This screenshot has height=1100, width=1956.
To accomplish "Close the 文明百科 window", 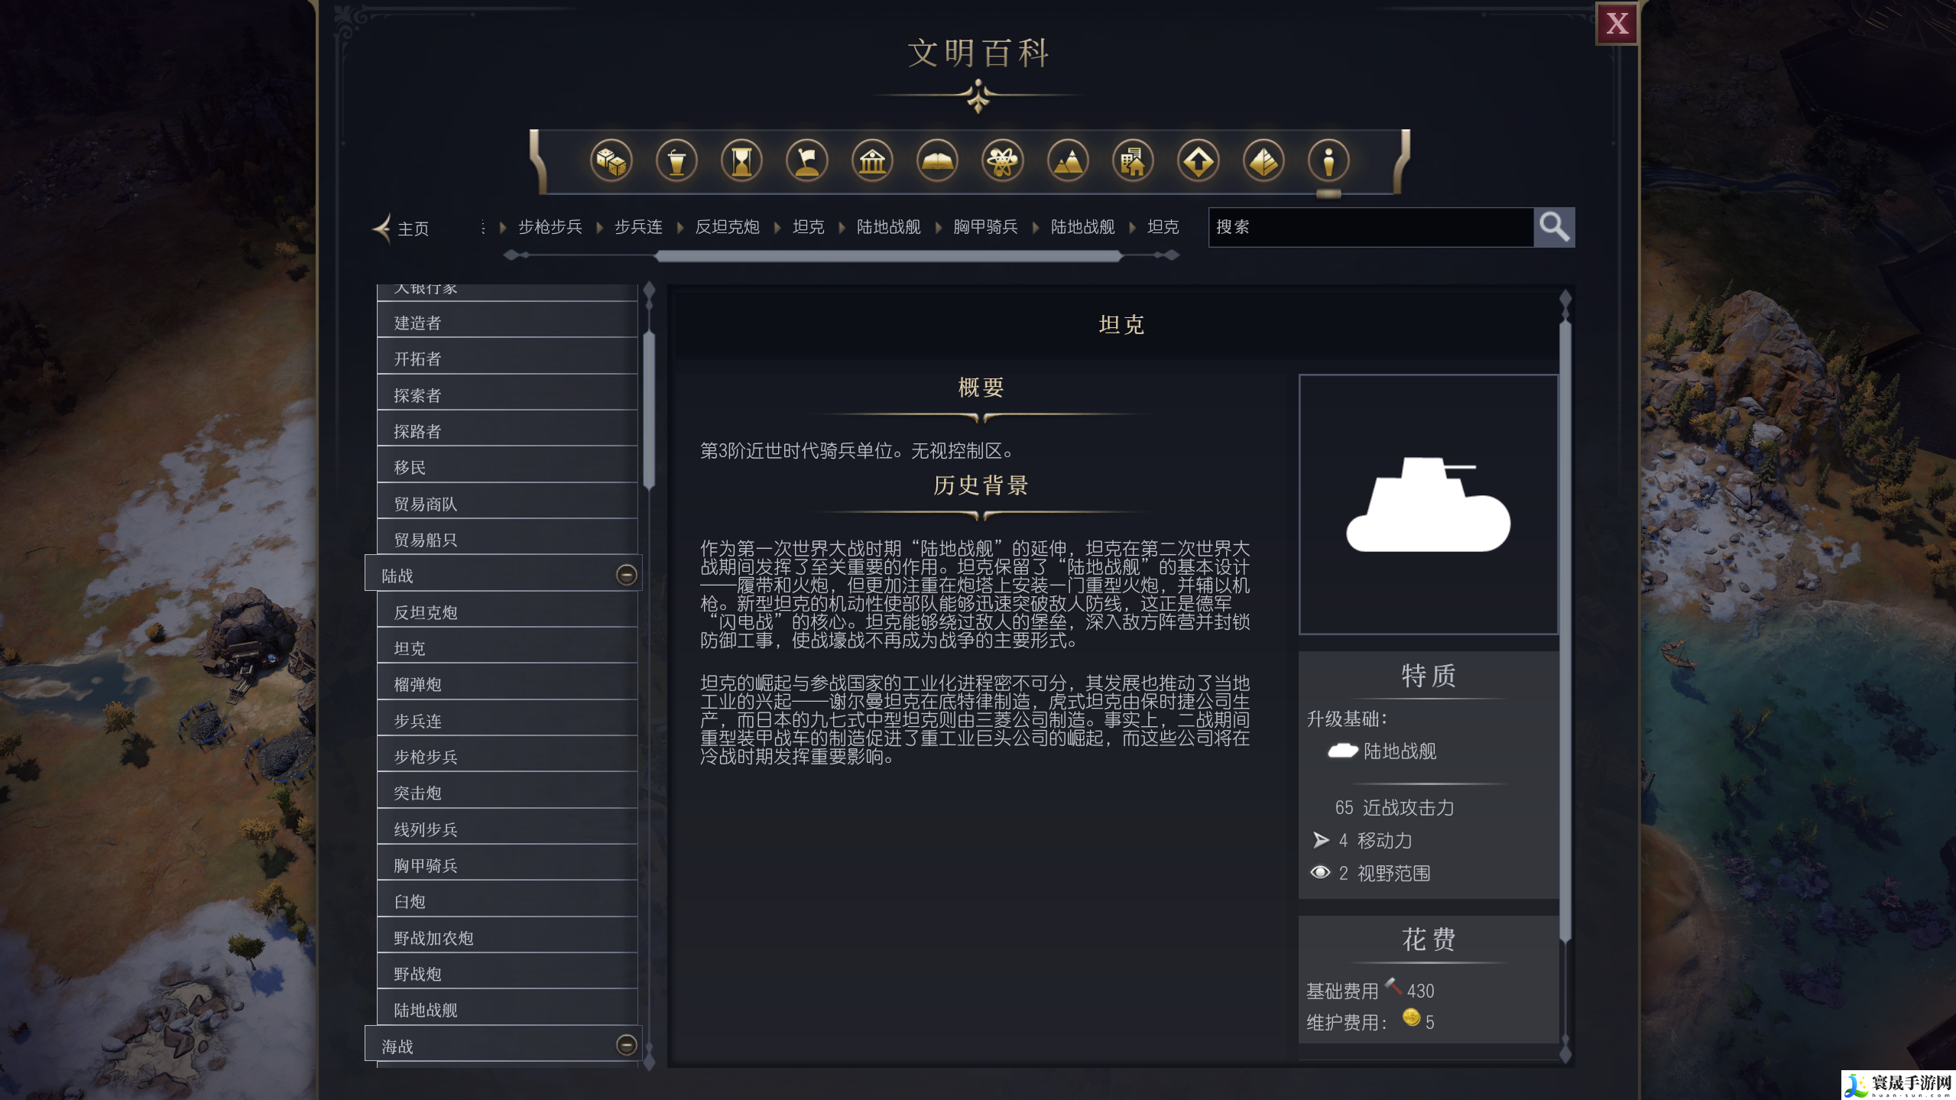I will click(1616, 24).
